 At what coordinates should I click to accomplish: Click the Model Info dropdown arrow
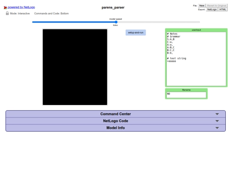tap(217, 128)
